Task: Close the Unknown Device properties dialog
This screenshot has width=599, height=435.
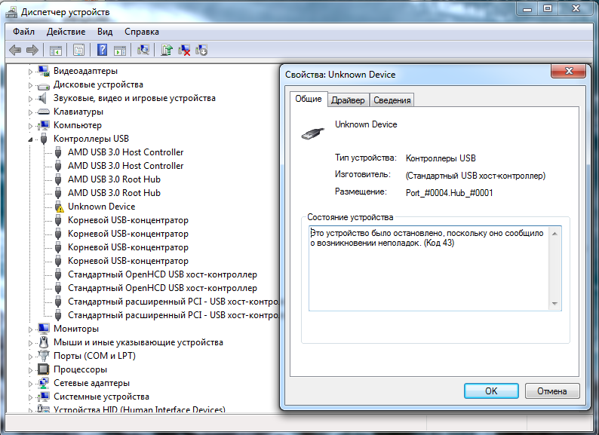Action: coord(568,71)
